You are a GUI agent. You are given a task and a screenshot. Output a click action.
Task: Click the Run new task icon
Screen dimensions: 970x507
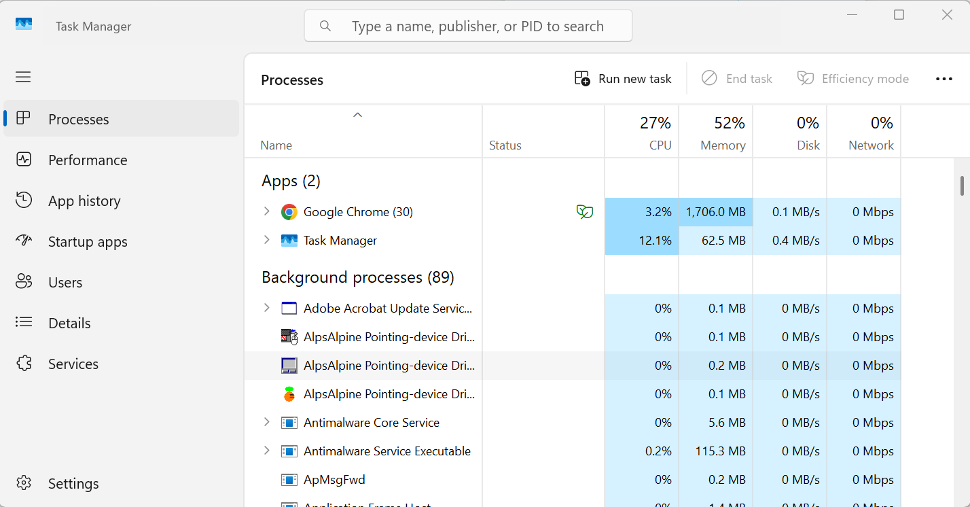[x=582, y=79]
